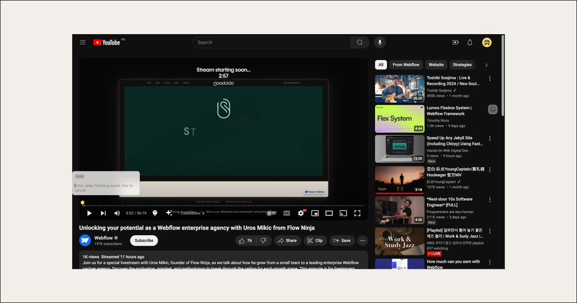This screenshot has height=303, width=577.
Task: Open options for How much can you earn video
Action: pyautogui.click(x=490, y=262)
